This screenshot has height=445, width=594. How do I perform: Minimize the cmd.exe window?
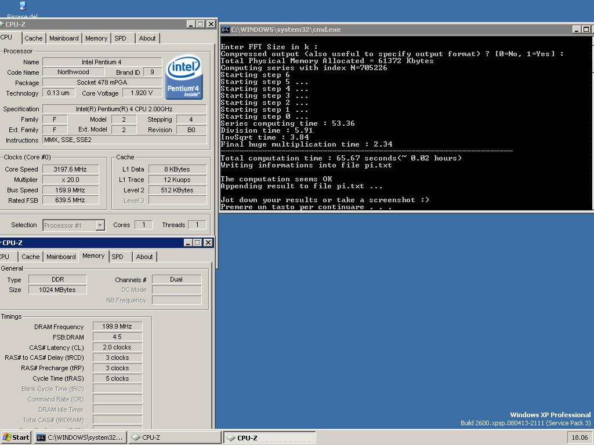point(577,30)
